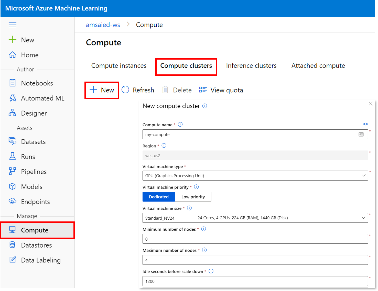Toggle the eye visibility icon above Compute name
This screenshot has height=291, width=378.
coord(365,124)
